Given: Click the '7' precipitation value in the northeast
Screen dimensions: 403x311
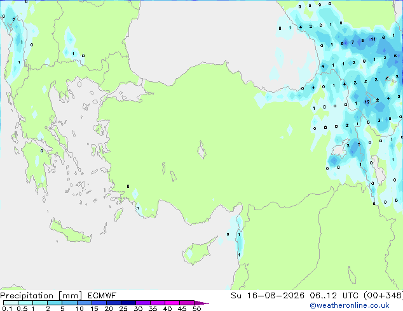Looking at the screenshot, I should coord(353,42).
